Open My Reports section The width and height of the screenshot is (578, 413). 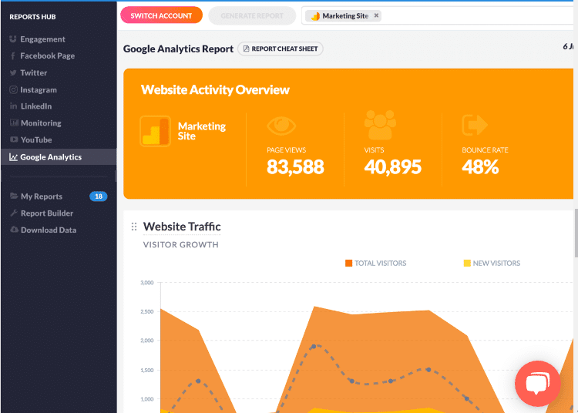(x=42, y=196)
